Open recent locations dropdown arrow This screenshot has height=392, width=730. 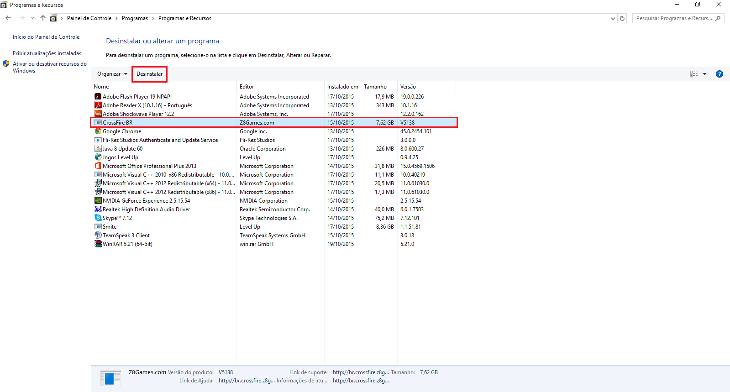32,18
